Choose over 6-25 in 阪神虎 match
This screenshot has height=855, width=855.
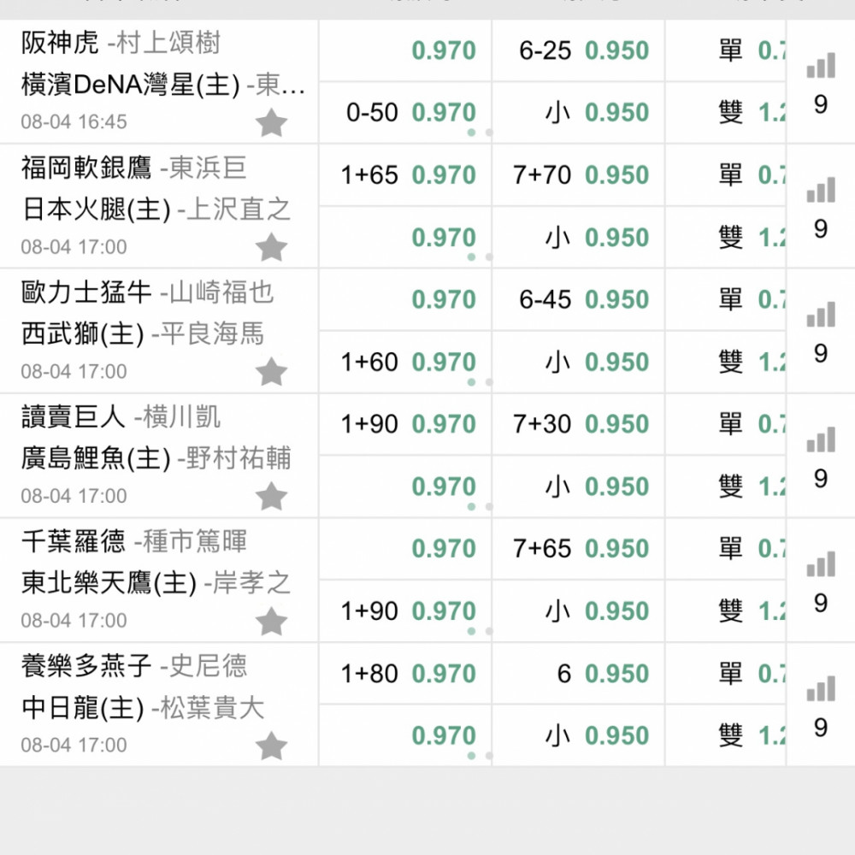[x=578, y=50]
